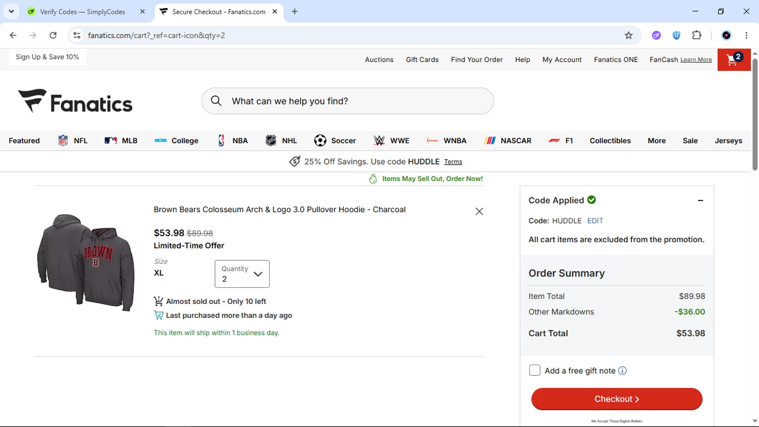Image resolution: width=759 pixels, height=427 pixels.
Task: Close the Verify Codes SimplyCodes tab
Action: coord(143,12)
